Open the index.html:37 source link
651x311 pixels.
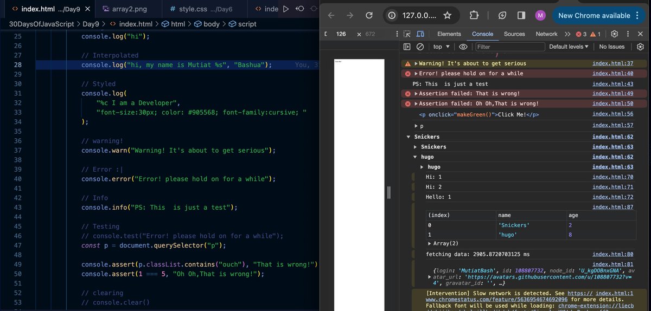[612, 63]
